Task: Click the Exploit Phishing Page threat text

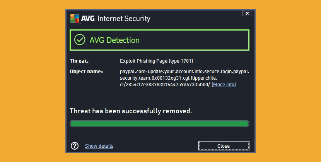Action: click(x=156, y=61)
